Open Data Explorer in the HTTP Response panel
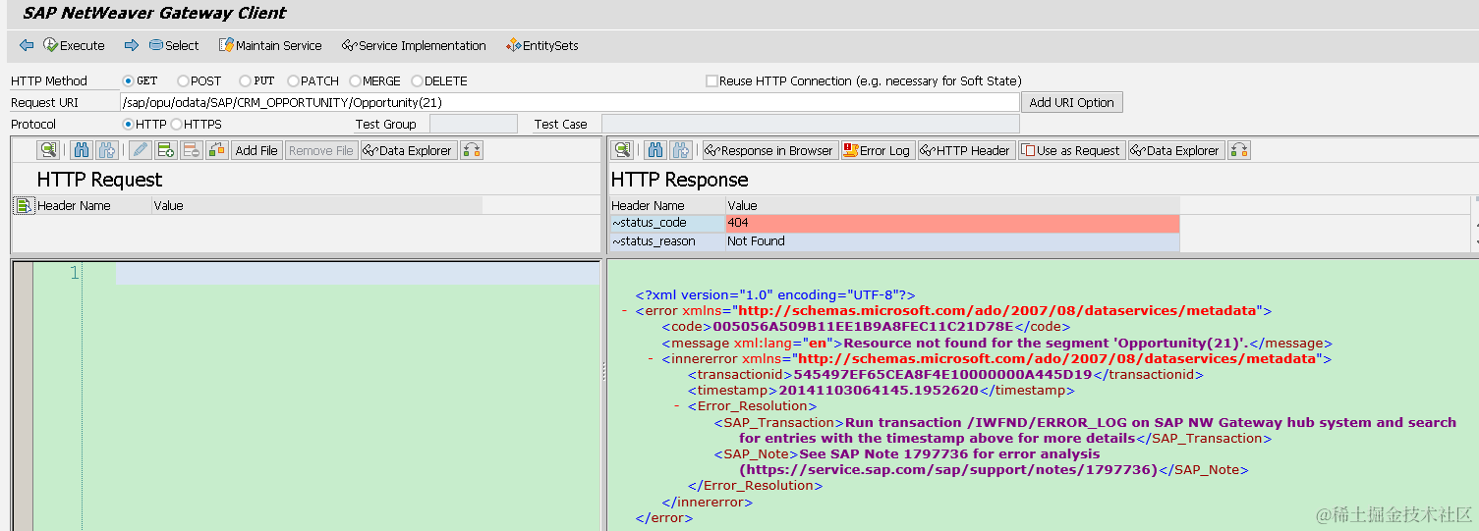 (1176, 150)
